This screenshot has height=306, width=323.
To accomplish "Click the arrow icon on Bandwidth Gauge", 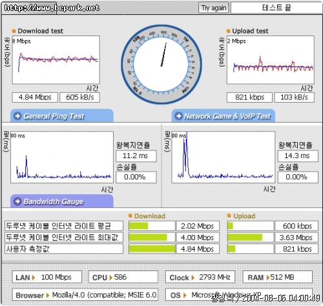I will point(17,201).
